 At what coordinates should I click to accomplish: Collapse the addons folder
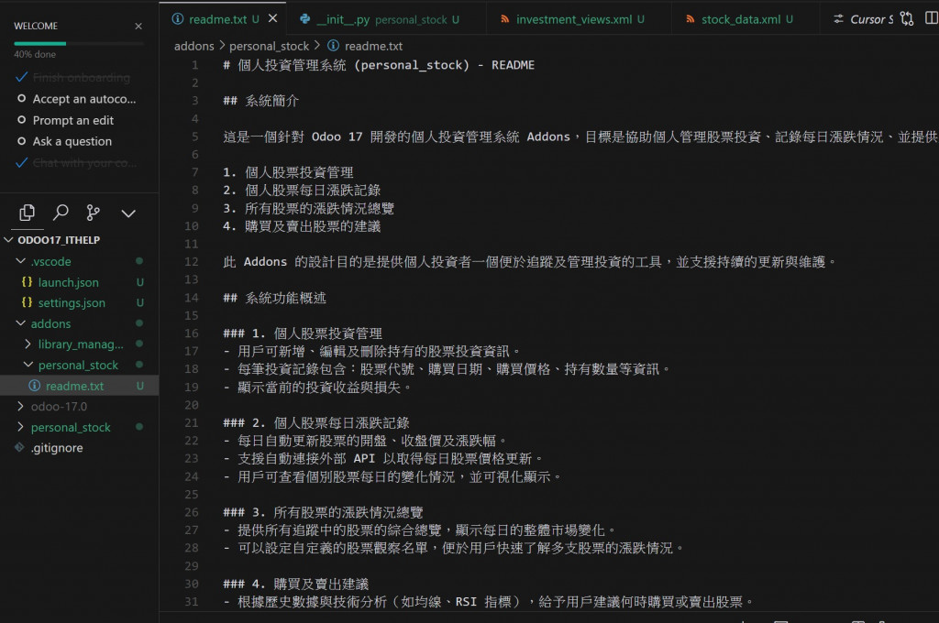point(79,323)
